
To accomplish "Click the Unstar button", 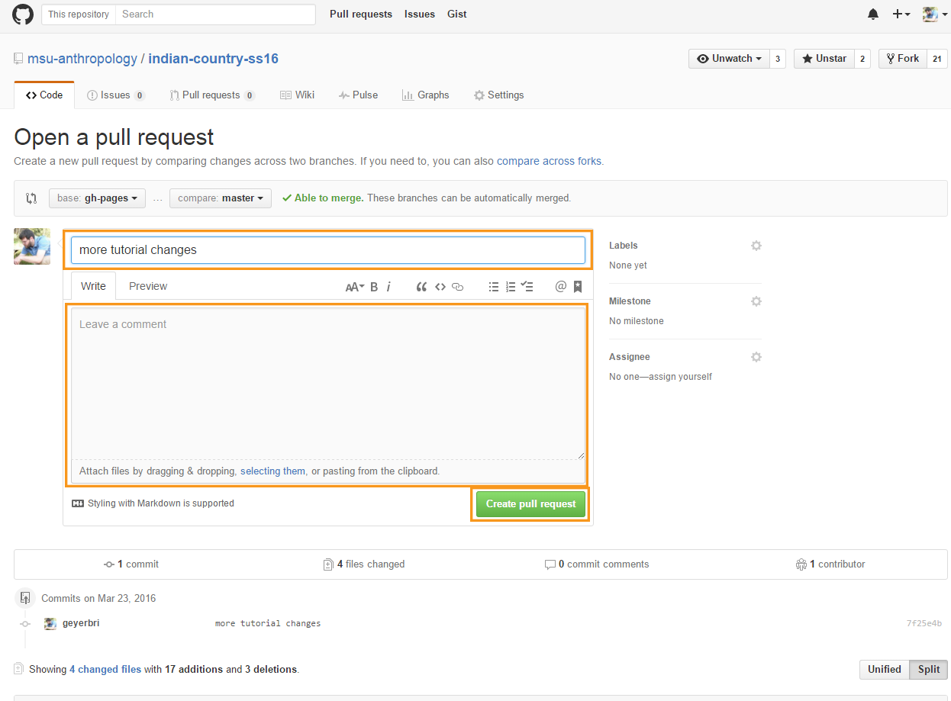I will pos(824,59).
